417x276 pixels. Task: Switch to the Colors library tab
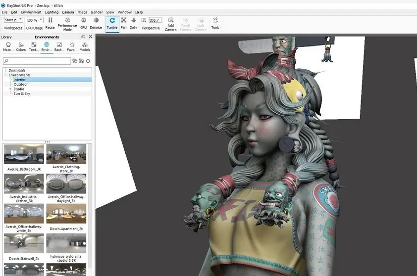tap(21, 47)
